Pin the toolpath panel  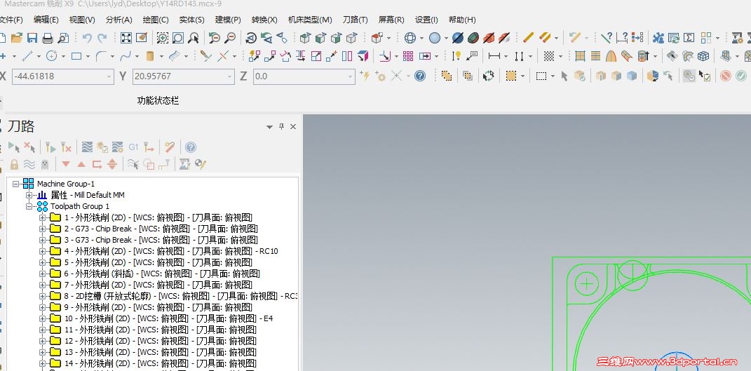(282, 126)
